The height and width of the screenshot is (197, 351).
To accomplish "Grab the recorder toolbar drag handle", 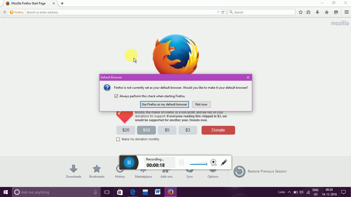I will [x=181, y=163].
